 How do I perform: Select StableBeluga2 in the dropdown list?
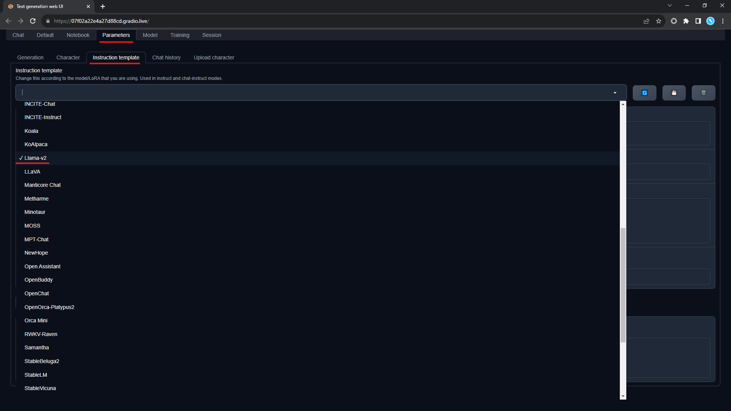click(x=42, y=361)
